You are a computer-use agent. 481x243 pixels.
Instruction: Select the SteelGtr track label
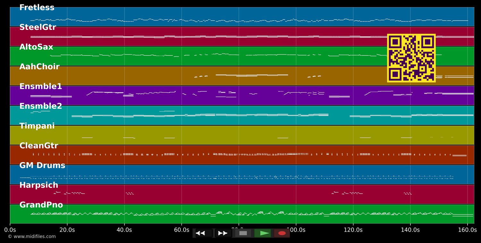38,28
